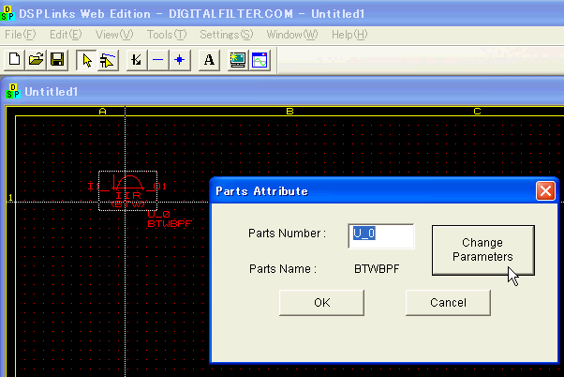The height and width of the screenshot is (377, 564).
Task: Select the text annotation A tool
Action: 209,59
